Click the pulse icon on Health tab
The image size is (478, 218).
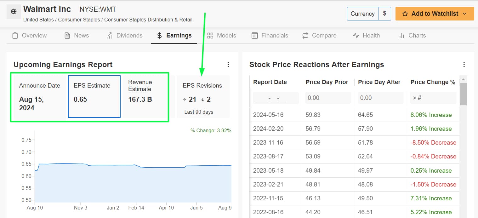(x=356, y=36)
